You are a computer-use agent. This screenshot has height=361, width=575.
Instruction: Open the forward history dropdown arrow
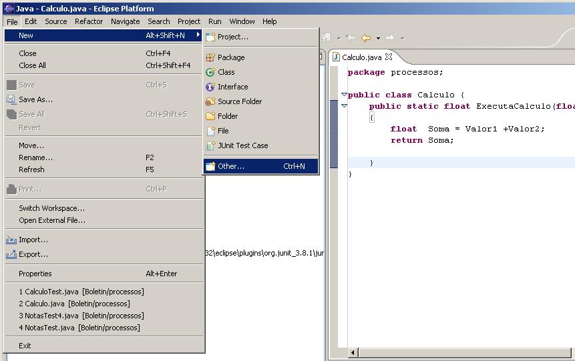click(x=402, y=38)
